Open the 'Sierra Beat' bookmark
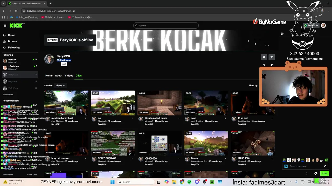Image resolution: width=332 pixels, height=186 pixels. [80, 17]
